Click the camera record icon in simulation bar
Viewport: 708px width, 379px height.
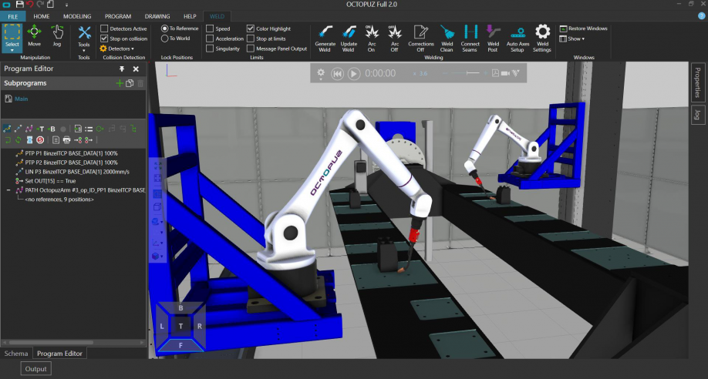click(505, 73)
